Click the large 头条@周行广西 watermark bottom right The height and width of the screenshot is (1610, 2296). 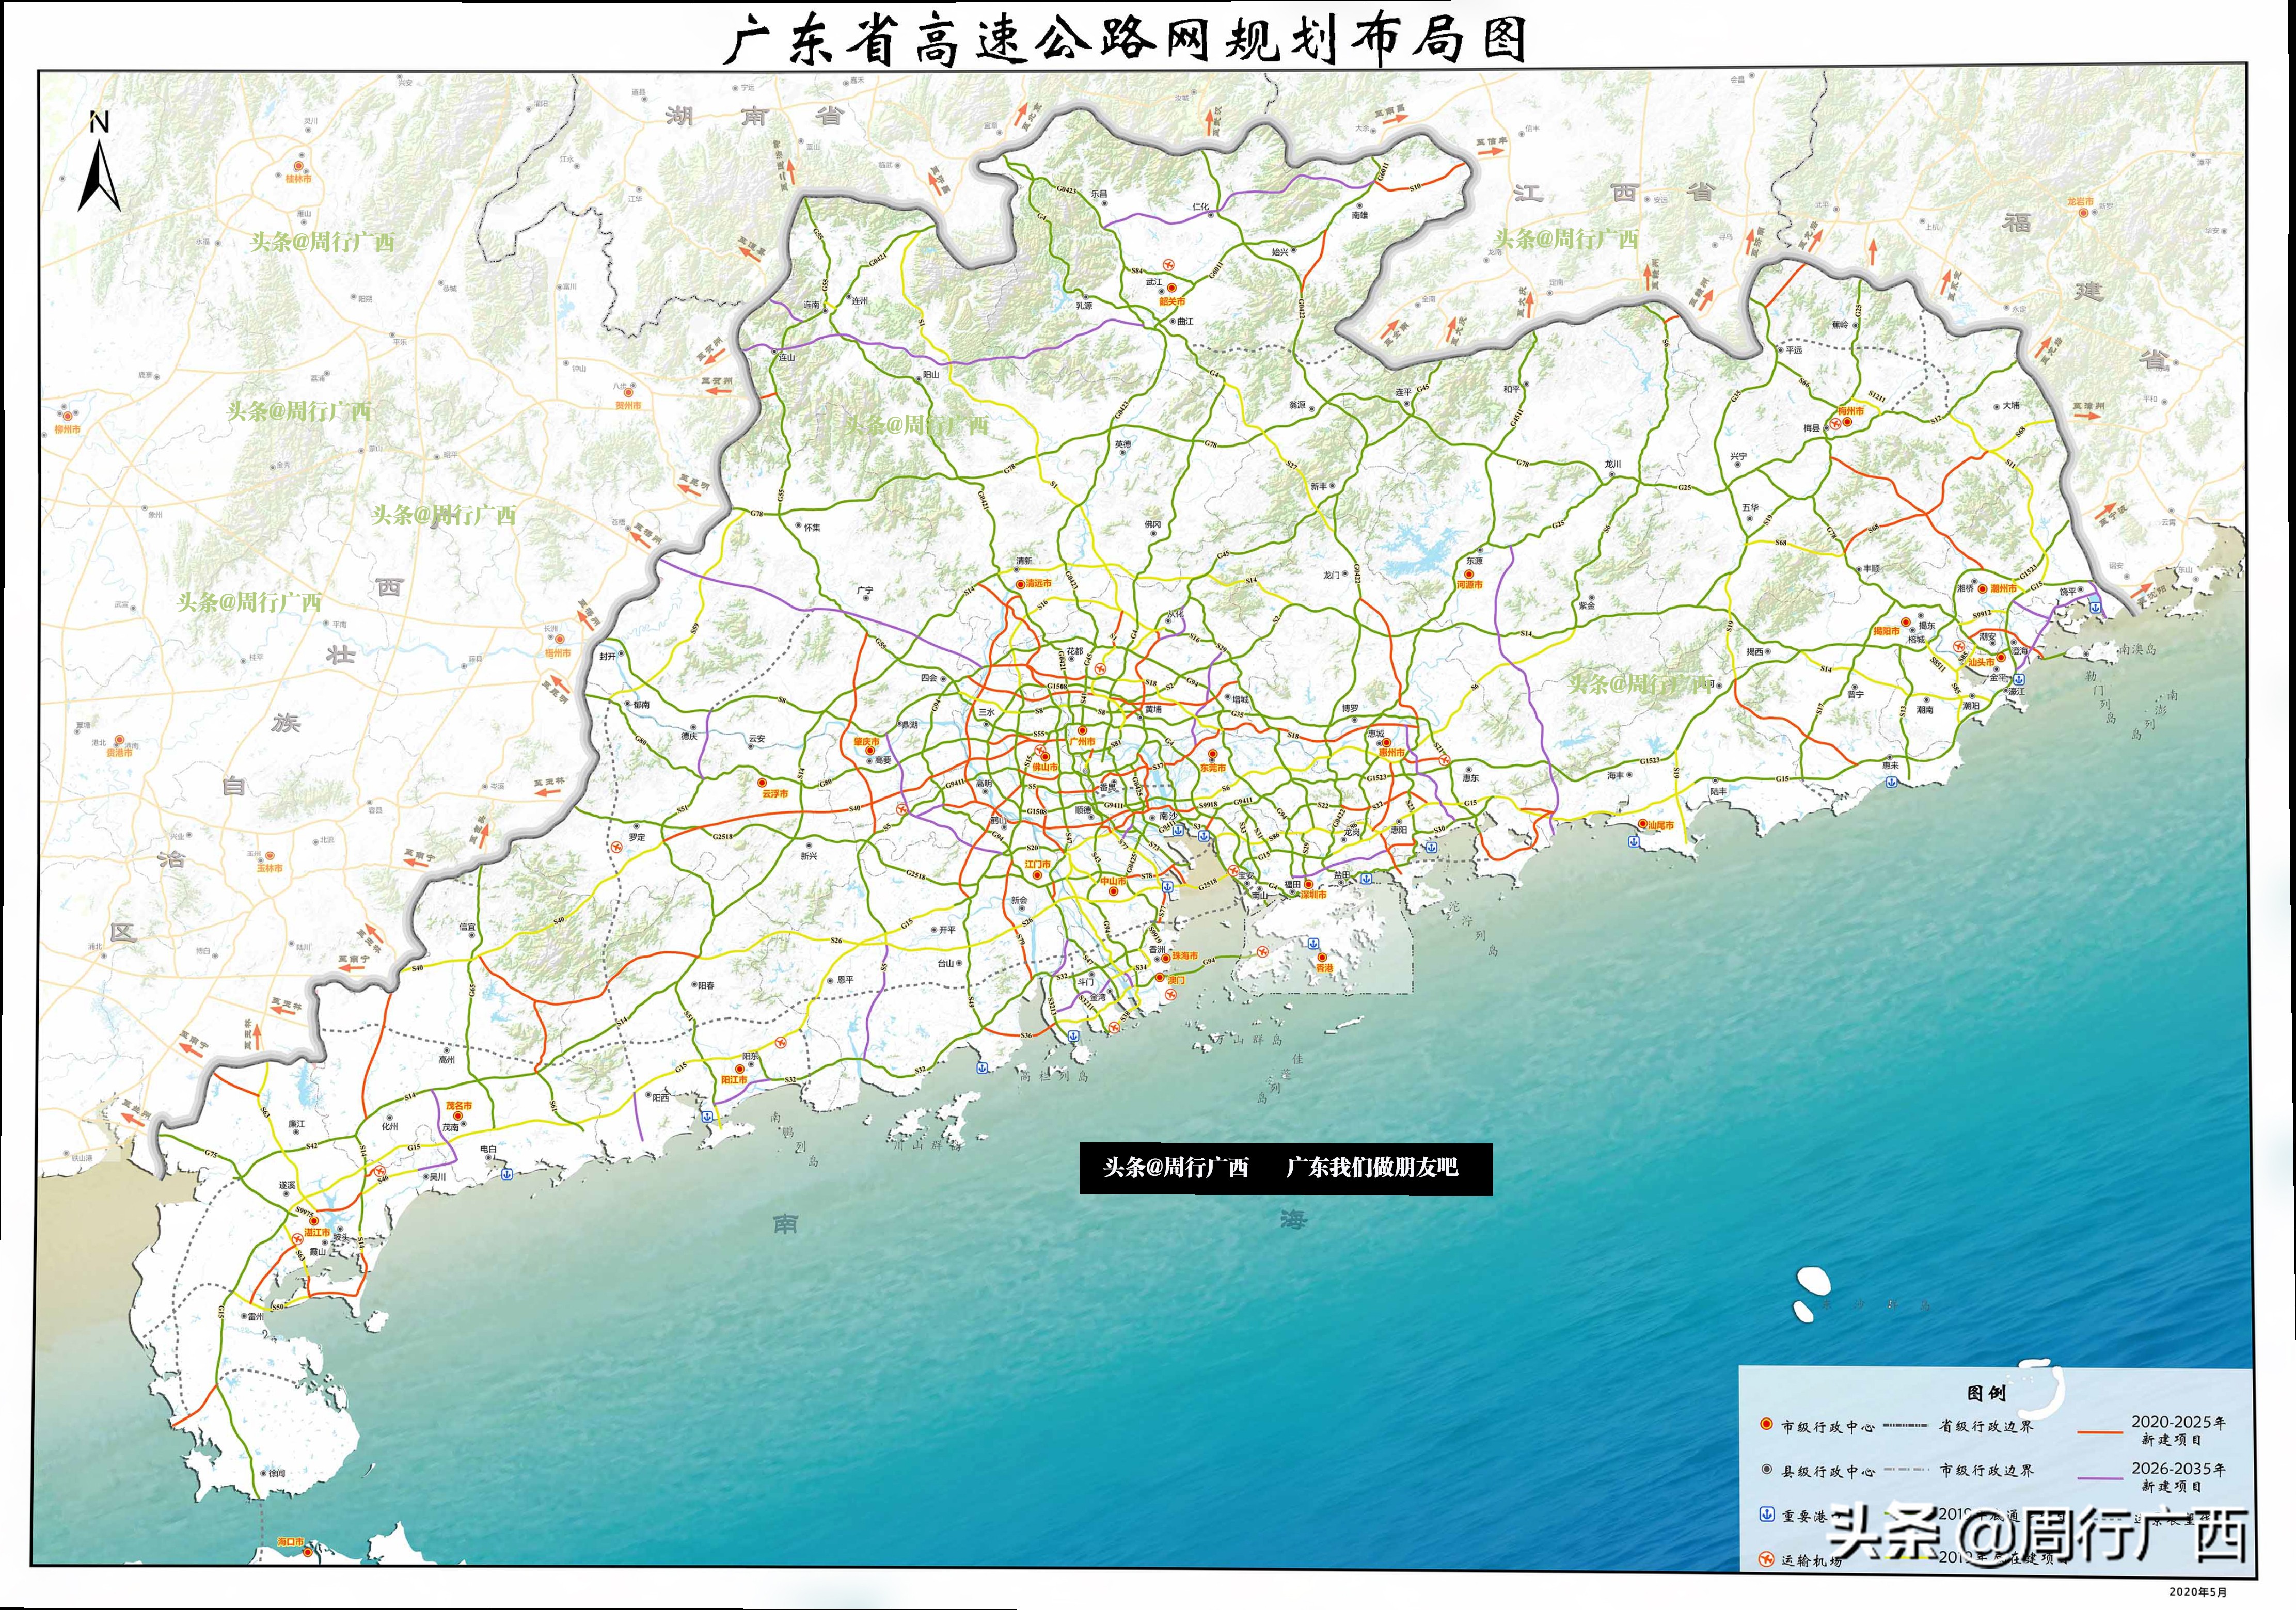(2038, 1536)
